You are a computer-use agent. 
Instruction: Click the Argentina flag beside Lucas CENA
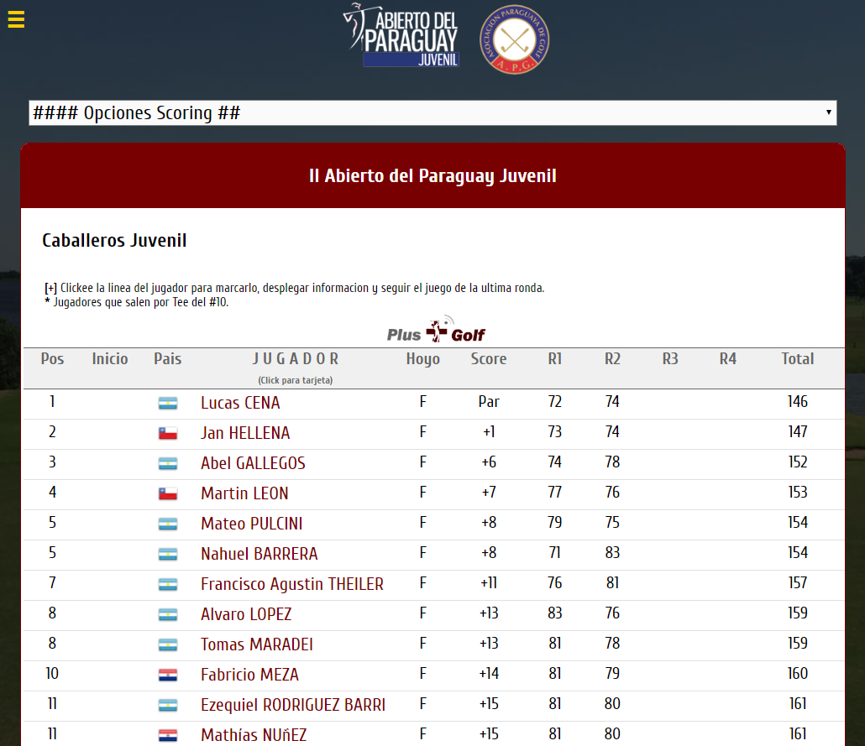[x=168, y=404]
